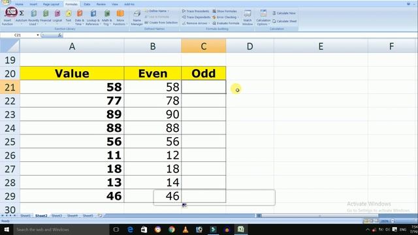Image resolution: width=418 pixels, height=235 pixels.
Task: Open Define Name dropdown
Action: coord(157,11)
